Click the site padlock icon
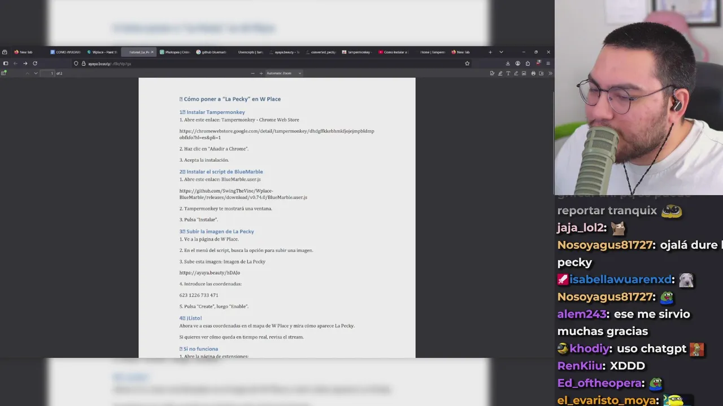This screenshot has width=723, height=406. coord(84,64)
